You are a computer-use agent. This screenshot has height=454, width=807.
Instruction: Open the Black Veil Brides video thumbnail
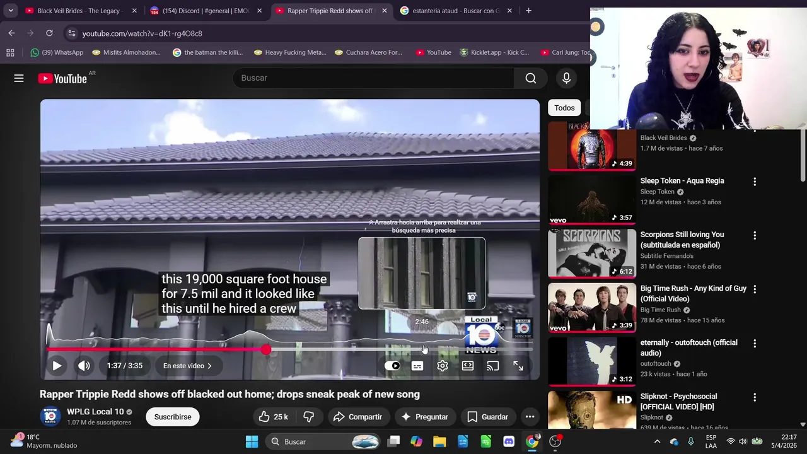[x=592, y=146]
